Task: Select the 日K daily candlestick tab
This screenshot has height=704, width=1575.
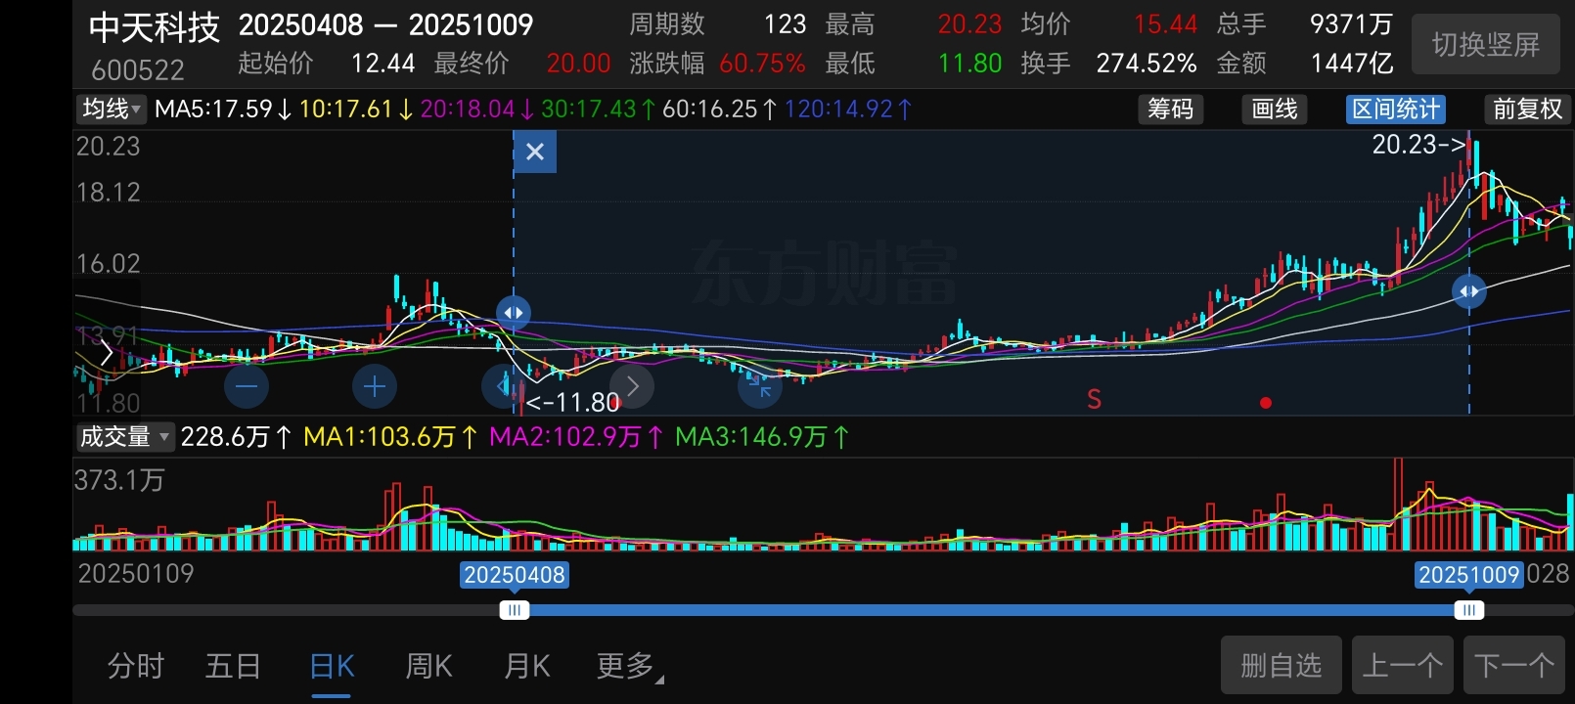Action: pyautogui.click(x=332, y=666)
